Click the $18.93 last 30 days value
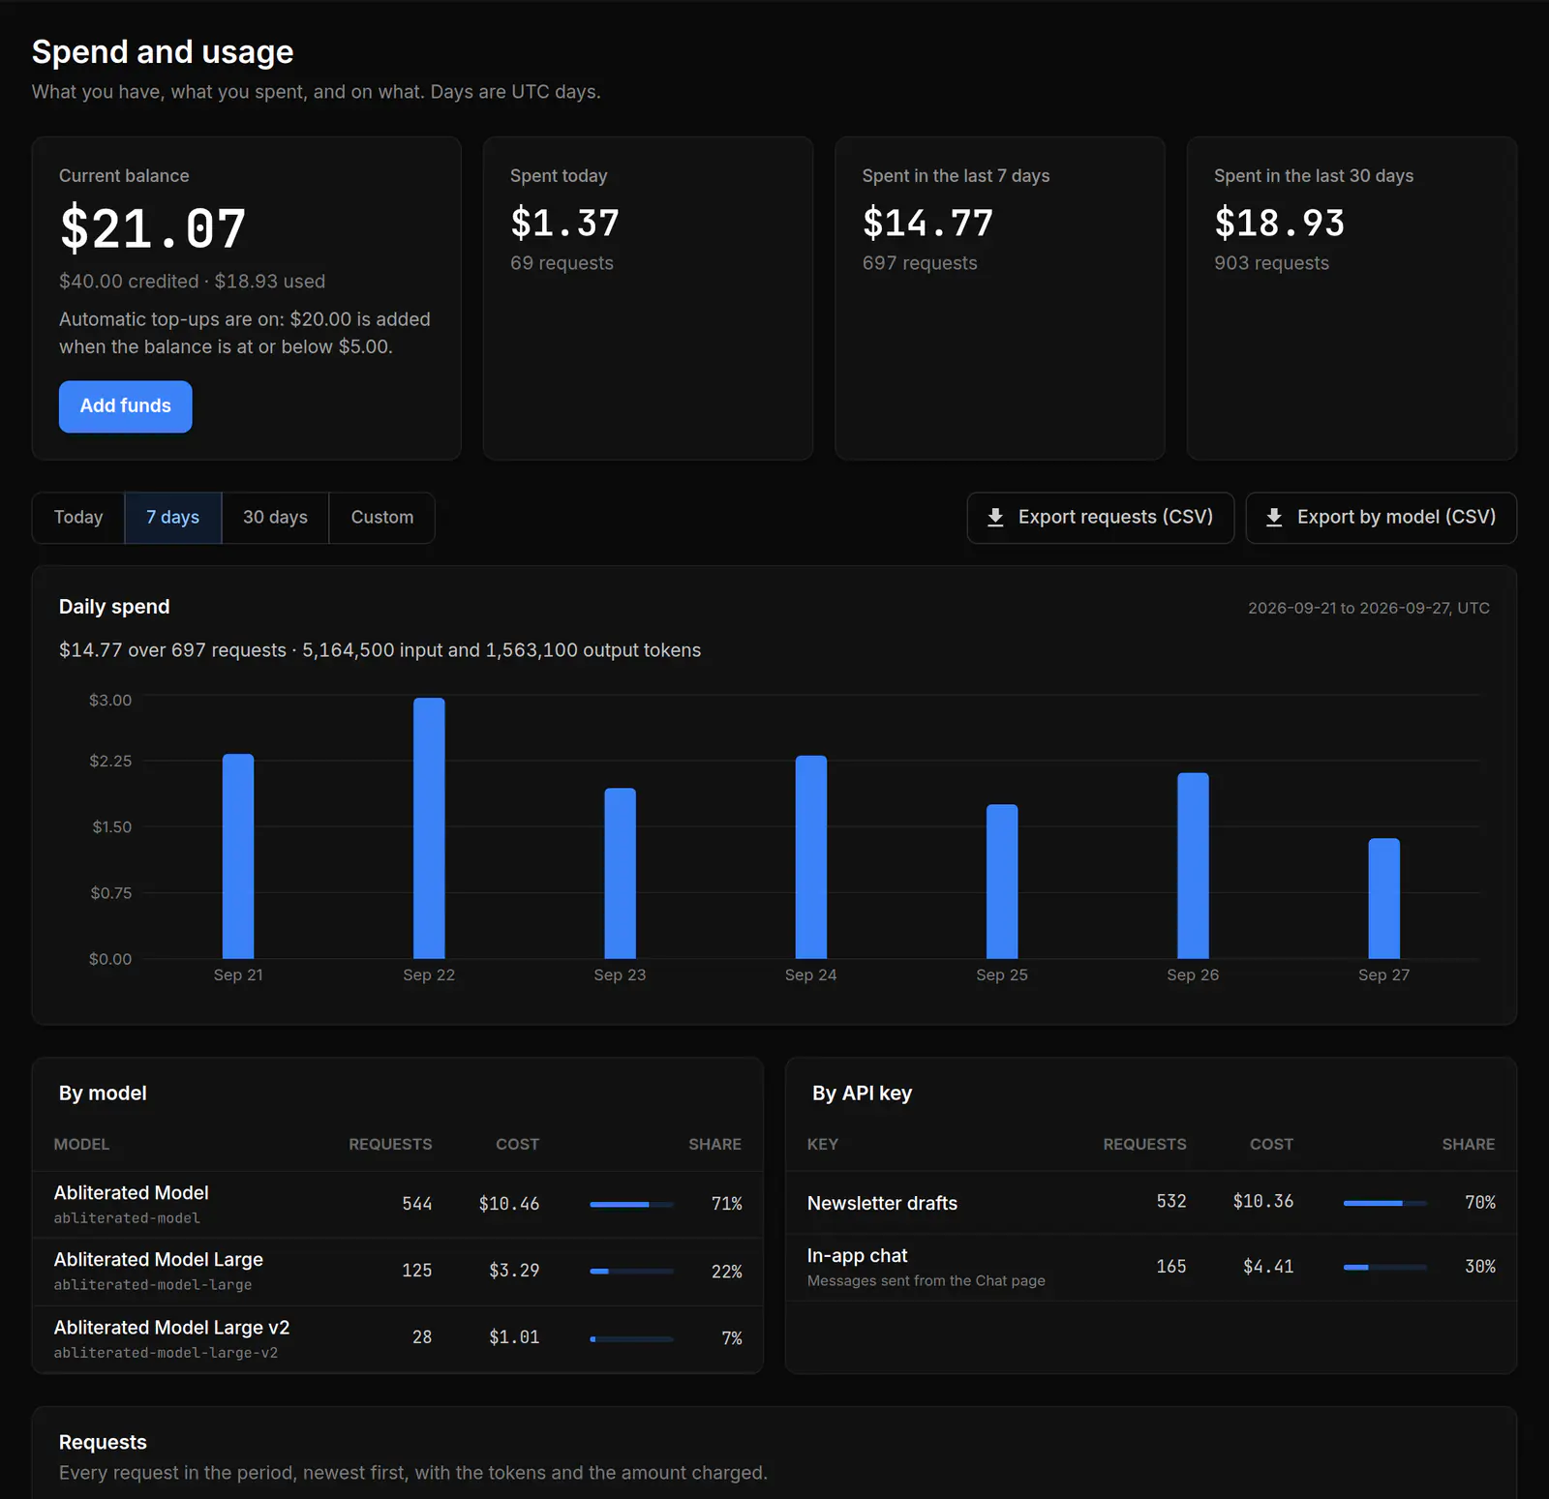Image resolution: width=1549 pixels, height=1499 pixels. 1280,224
